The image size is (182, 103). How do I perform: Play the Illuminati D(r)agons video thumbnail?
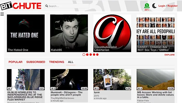[x=69, y=79]
